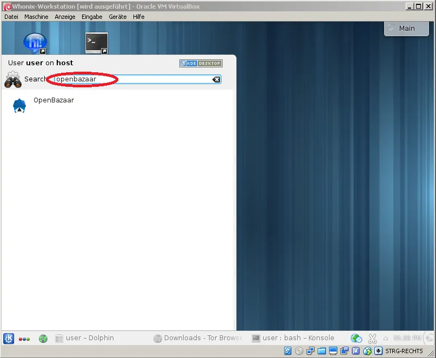The image size is (436, 358).
Task: Click the VirtualBox optical drive status icon
Action: [299, 351]
